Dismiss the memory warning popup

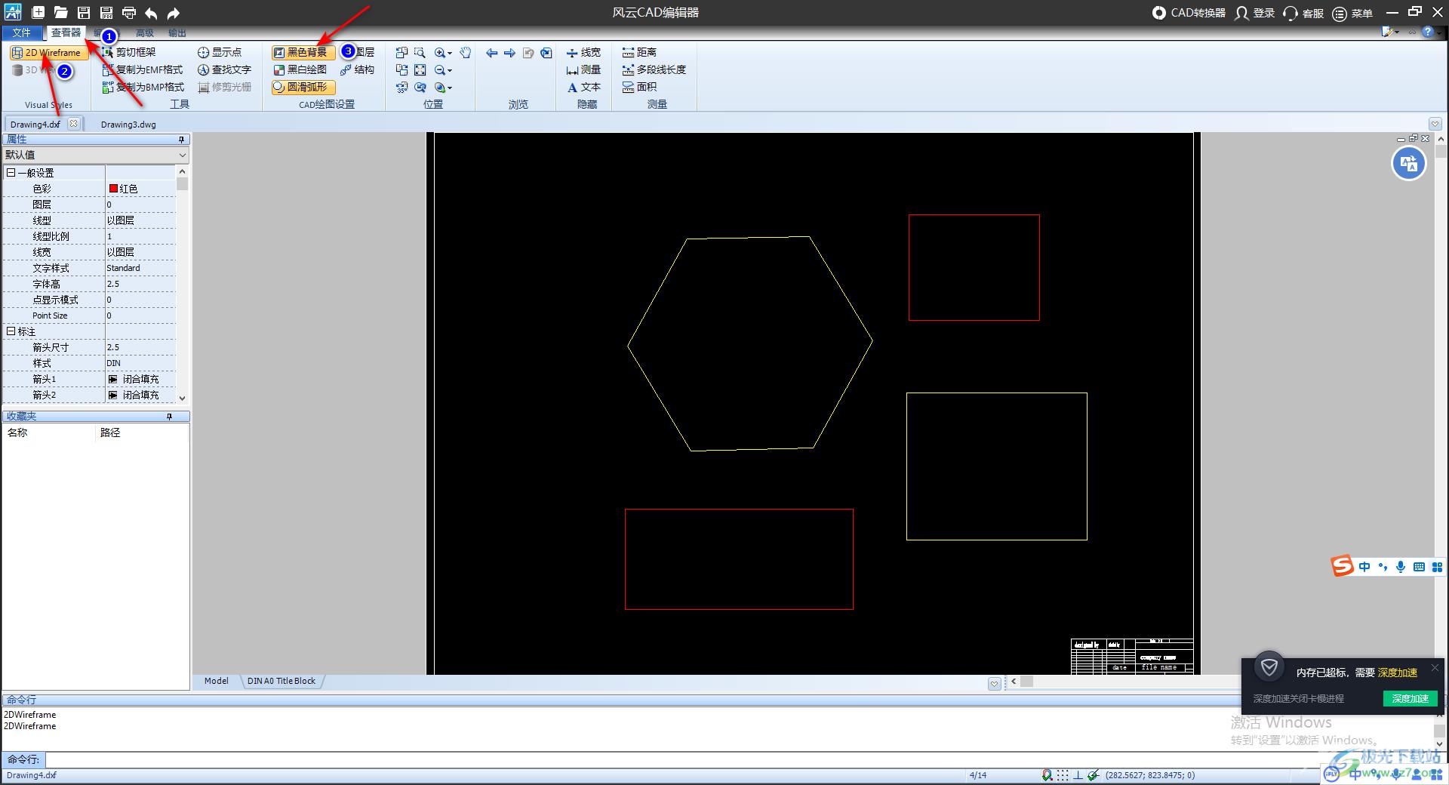click(x=1435, y=667)
